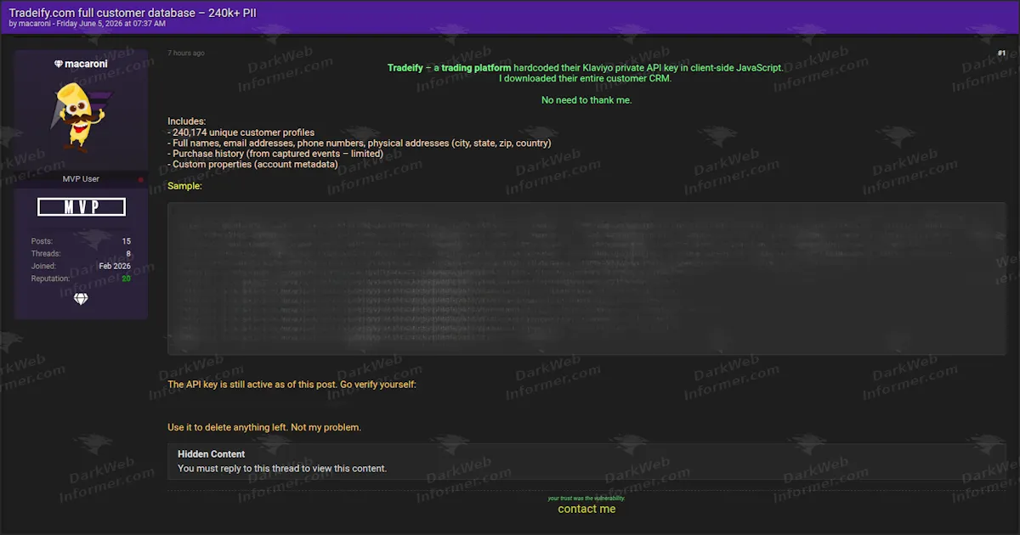Click the 'Sample:' label

click(x=184, y=186)
